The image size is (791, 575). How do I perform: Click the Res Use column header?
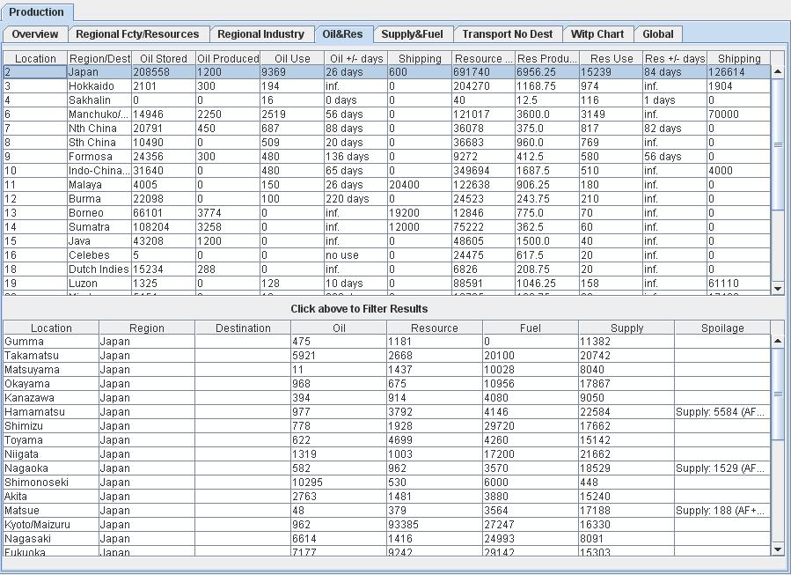[x=612, y=59]
